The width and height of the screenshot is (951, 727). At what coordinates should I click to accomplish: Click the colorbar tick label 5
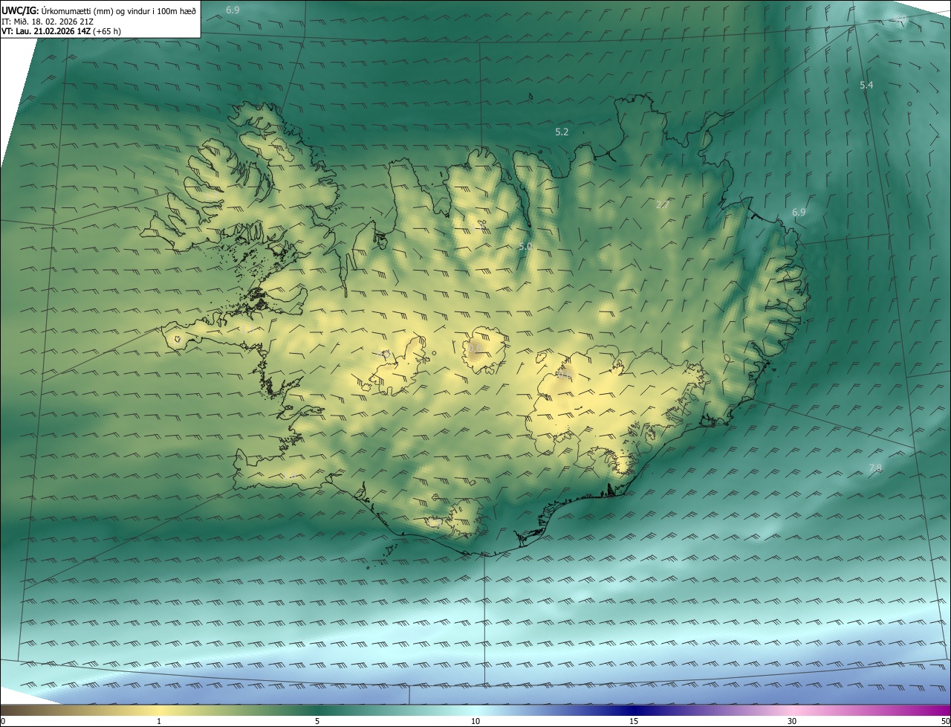(x=317, y=721)
